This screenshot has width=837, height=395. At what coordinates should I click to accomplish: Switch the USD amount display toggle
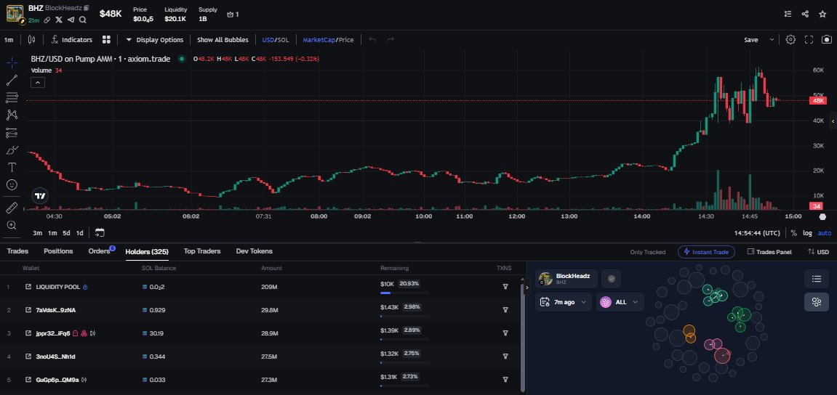click(x=818, y=252)
